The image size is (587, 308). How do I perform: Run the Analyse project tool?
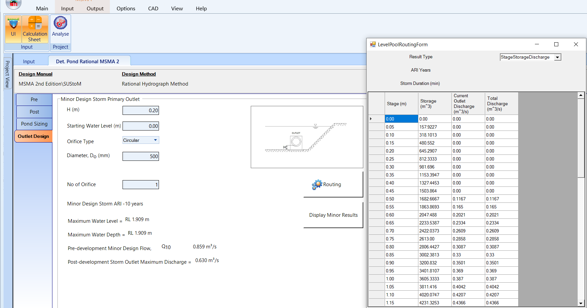point(60,27)
